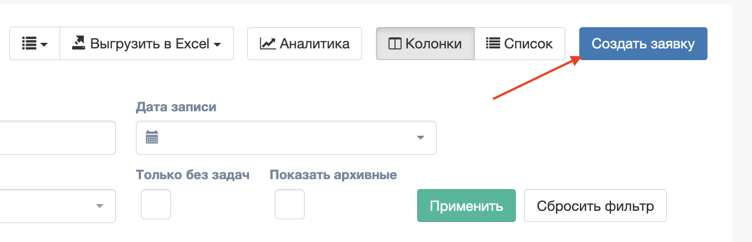Expand the partially visible left select caret
752x242 pixels.
point(100,206)
